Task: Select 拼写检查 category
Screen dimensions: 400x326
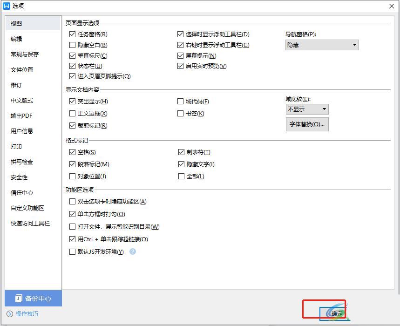Action: pos(33,162)
